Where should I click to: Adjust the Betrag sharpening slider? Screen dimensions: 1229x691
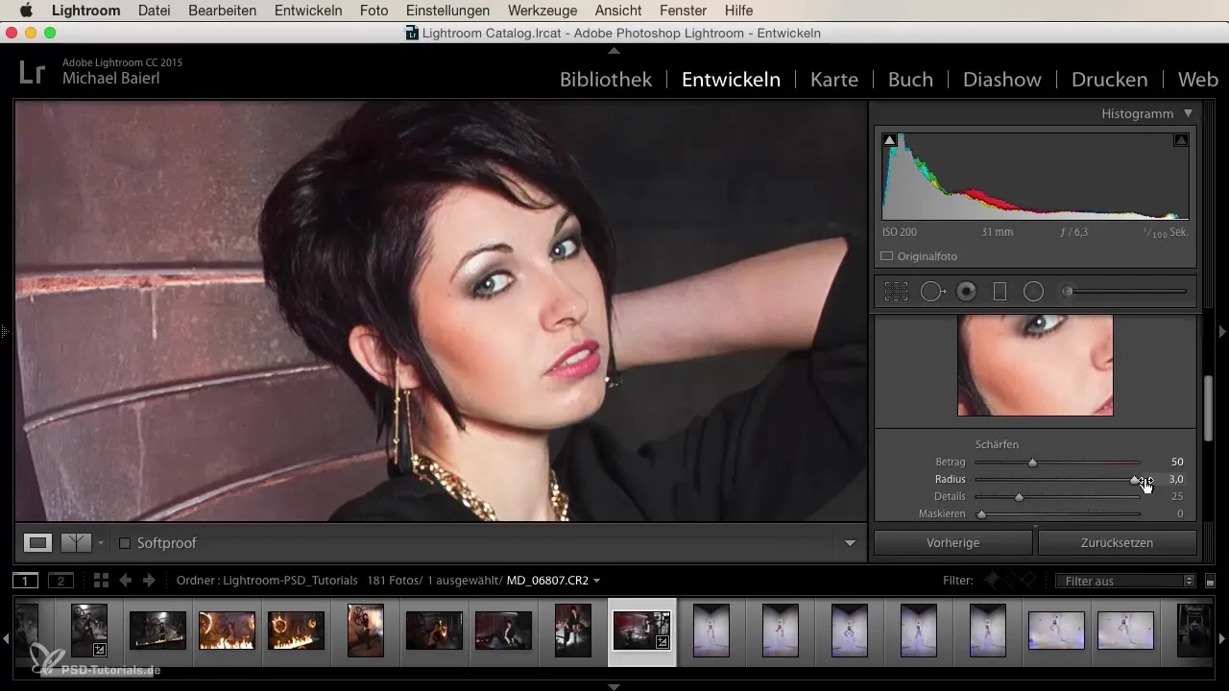[1033, 463]
